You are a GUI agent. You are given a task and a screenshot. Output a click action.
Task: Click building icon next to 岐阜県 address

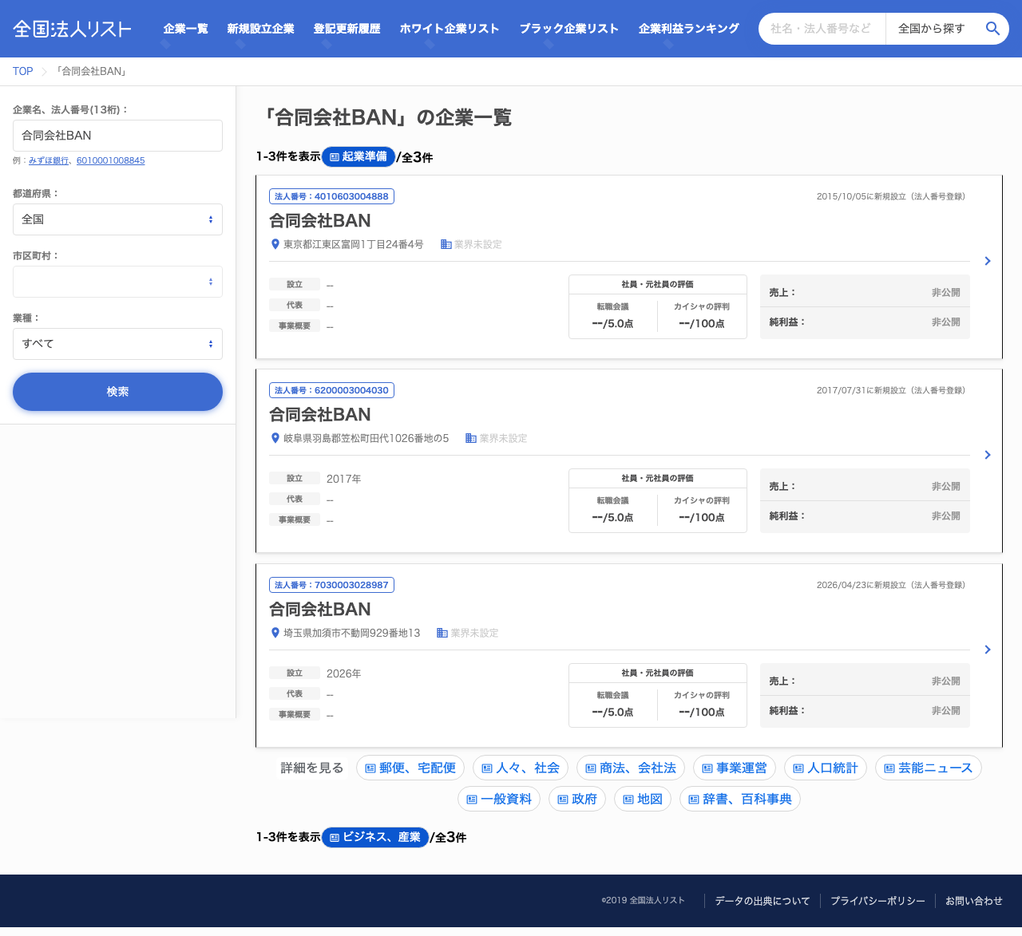471,438
